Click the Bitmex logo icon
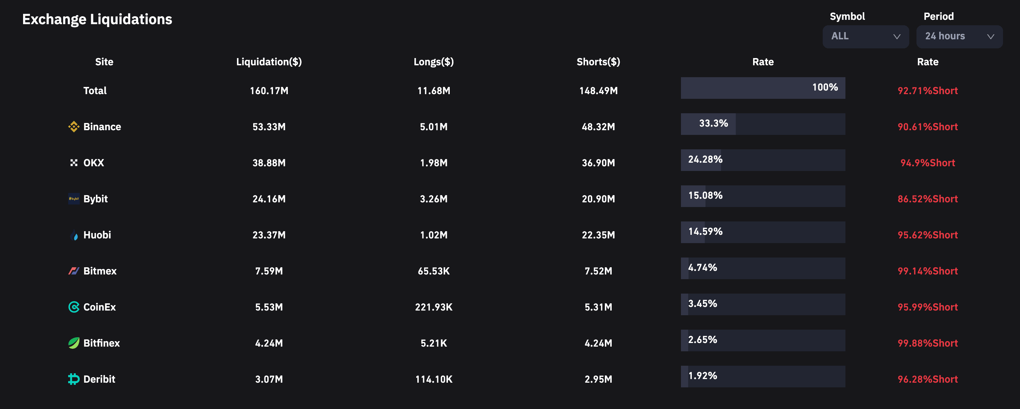Viewport: 1020px width, 409px height. click(74, 271)
